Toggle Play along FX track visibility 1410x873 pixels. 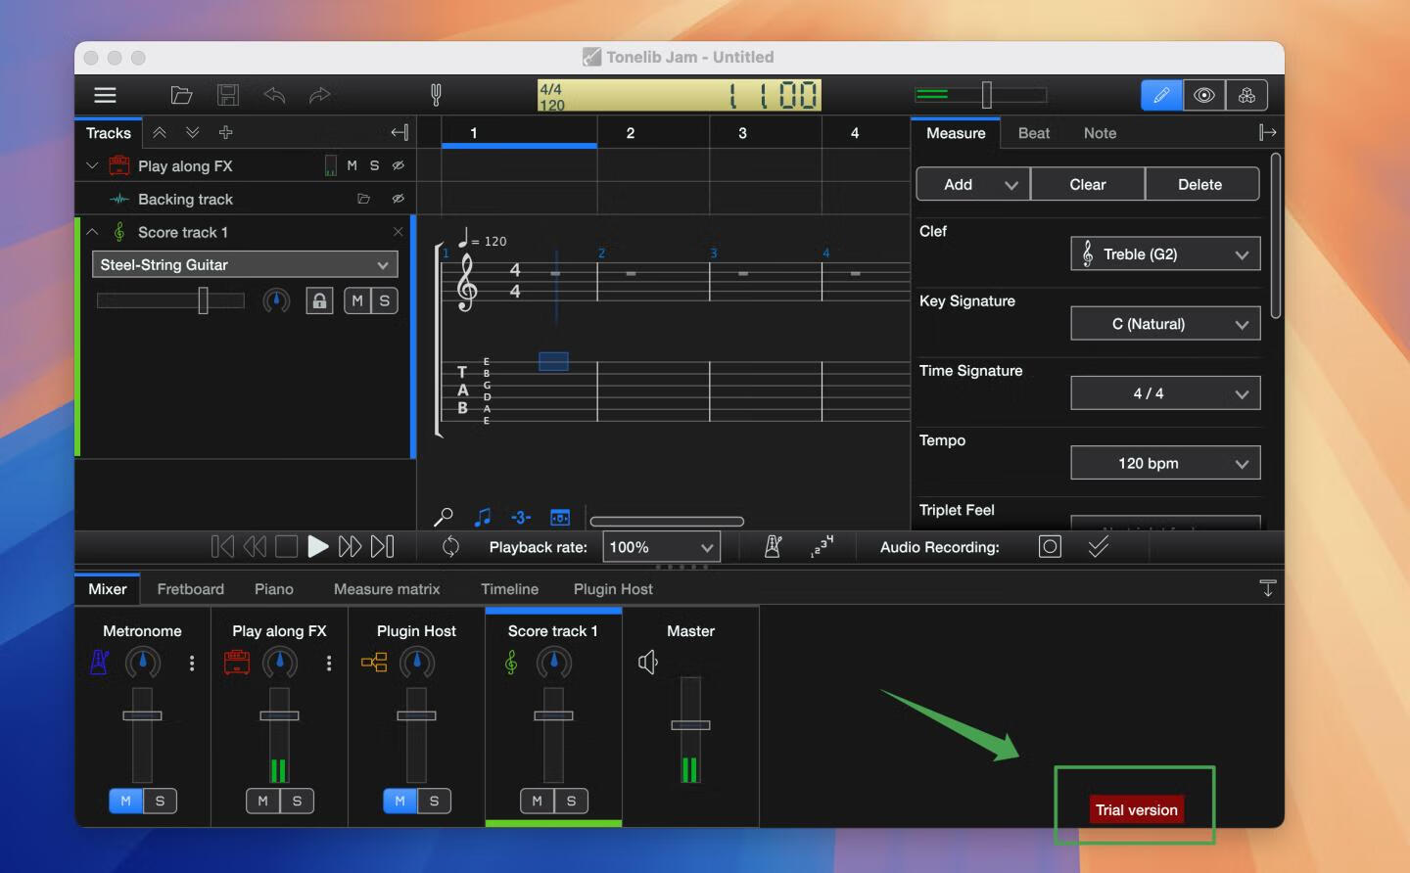click(398, 165)
